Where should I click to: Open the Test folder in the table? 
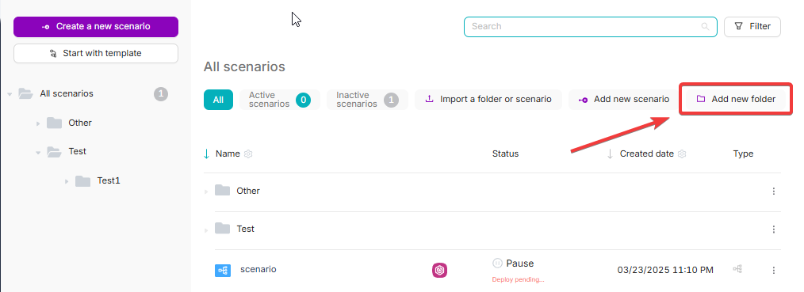(245, 229)
